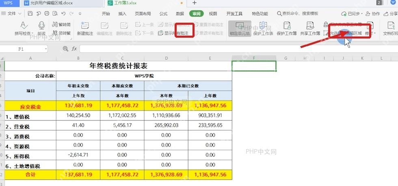The height and width of the screenshot is (186, 398).
Task: Select cell containing WPS学院
Action: click(144, 76)
